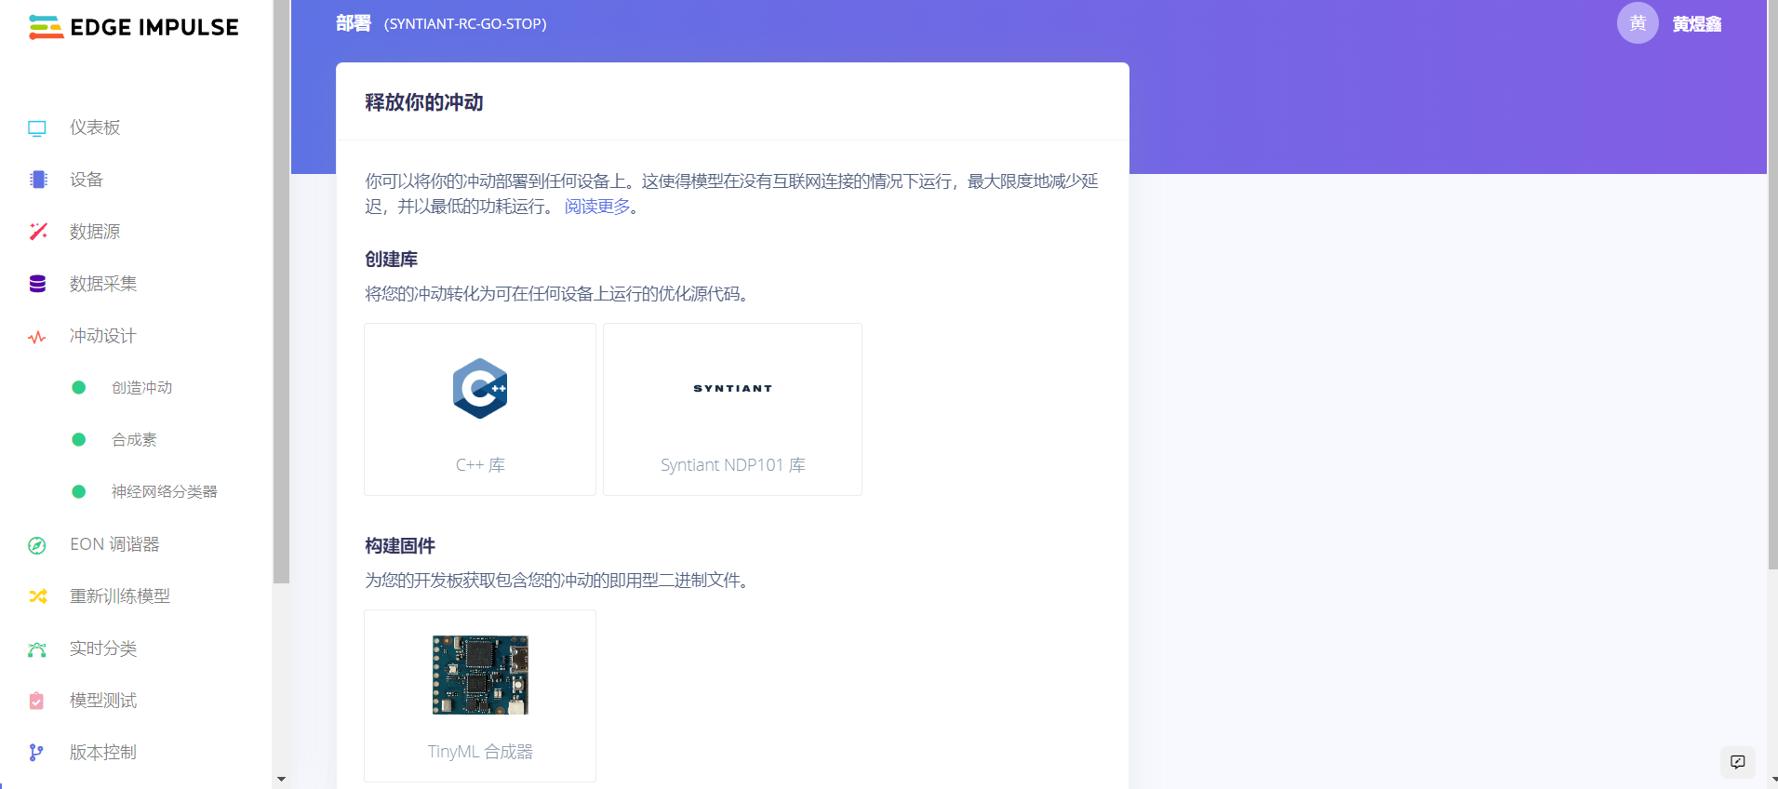This screenshot has height=789, width=1778.
Task: Select the C++ 库 card
Action: click(x=480, y=409)
